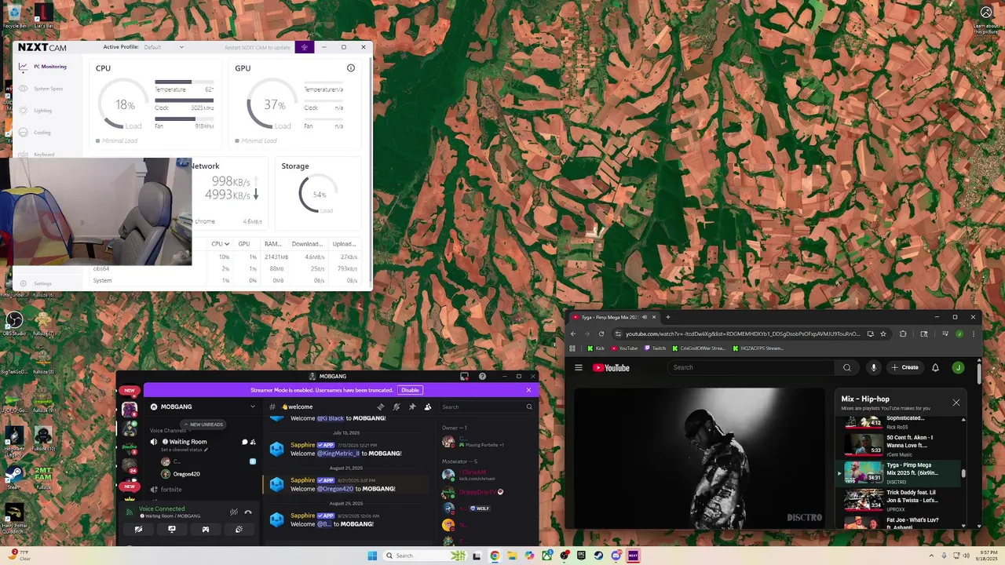
Task: Open soundboard button in Discord voice panel
Action: tap(239, 529)
